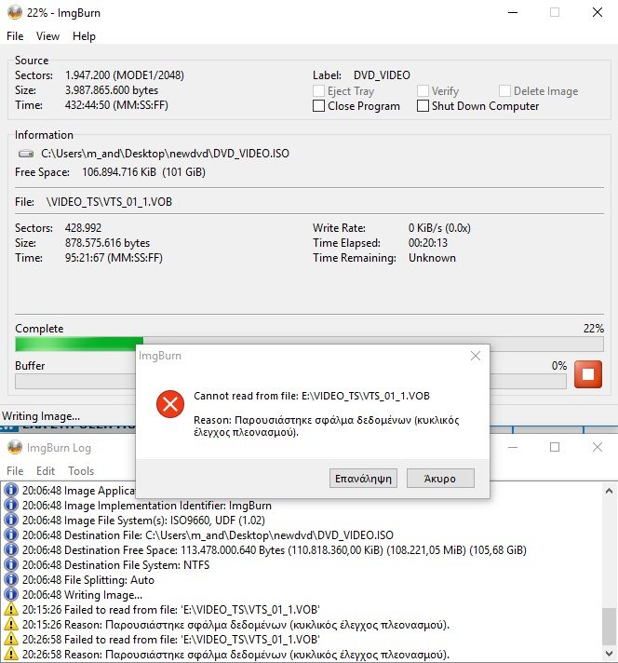This screenshot has height=663, width=618.
Task: Click the drive icon beside the ISO path
Action: tap(26, 154)
